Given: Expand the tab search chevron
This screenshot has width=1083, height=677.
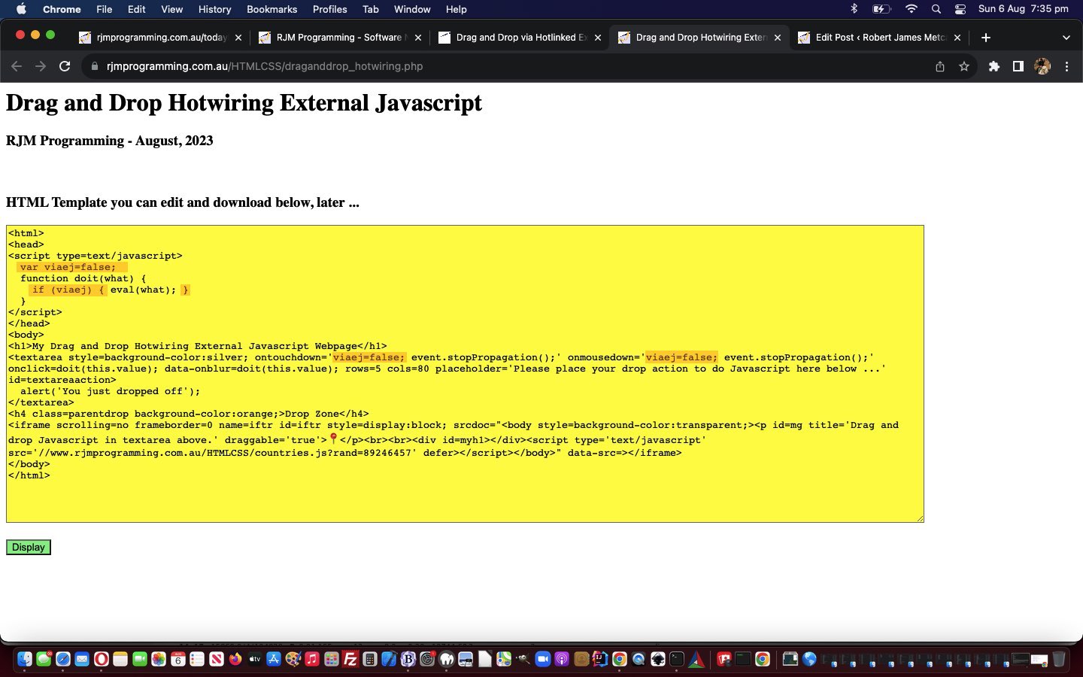Looking at the screenshot, I should click(1066, 38).
